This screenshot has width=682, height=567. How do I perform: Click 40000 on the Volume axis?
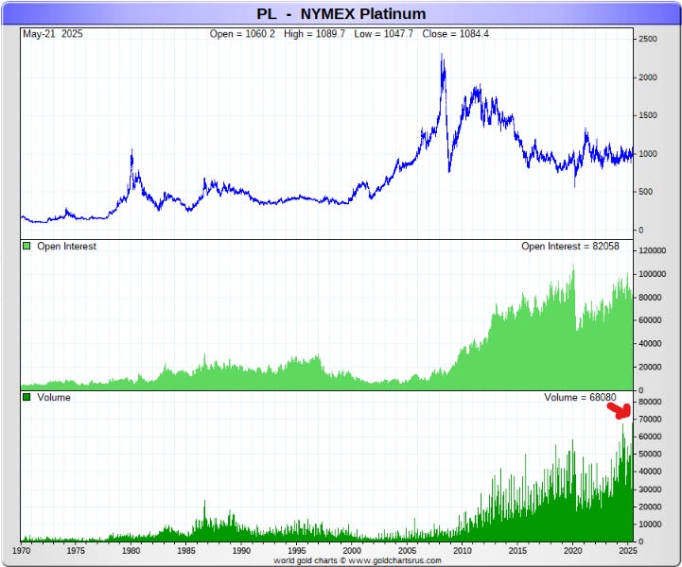pos(650,472)
